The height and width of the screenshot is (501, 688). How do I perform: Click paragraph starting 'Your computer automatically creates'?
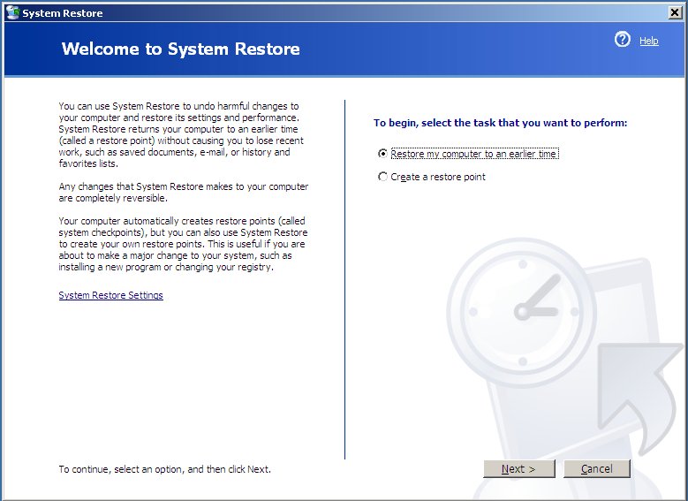tap(183, 244)
